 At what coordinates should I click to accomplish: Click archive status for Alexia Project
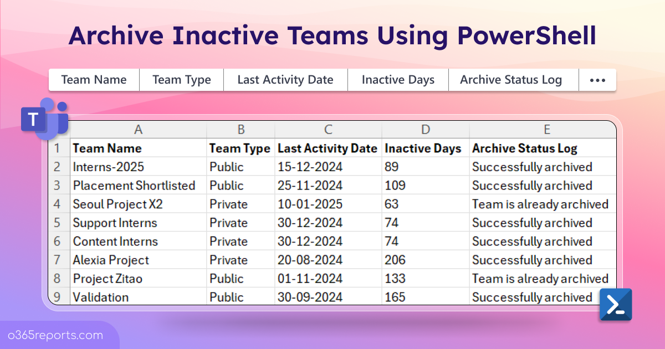click(x=543, y=260)
